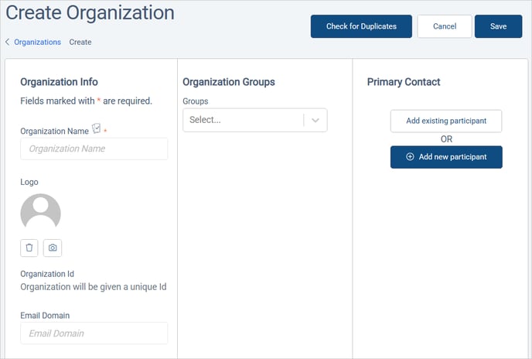Save the new organization
This screenshot has height=359, width=532.
498,26
